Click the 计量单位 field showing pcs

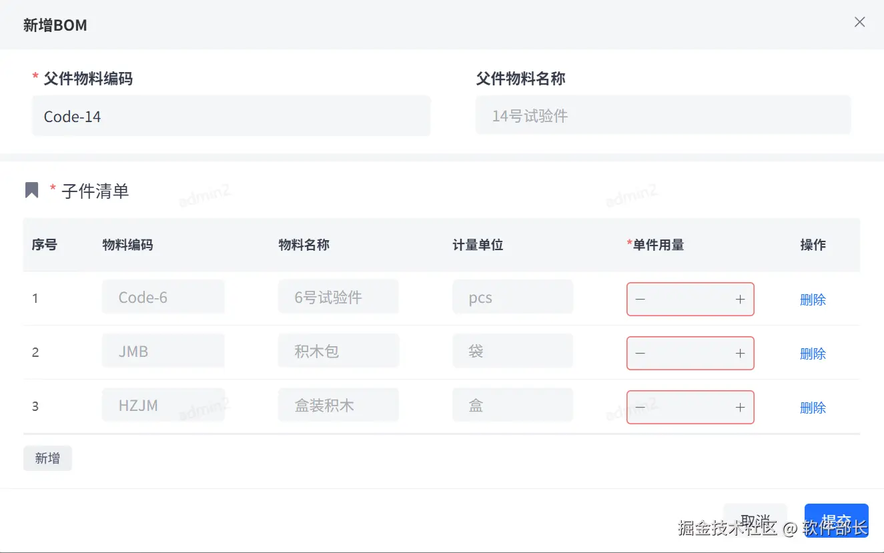512,297
